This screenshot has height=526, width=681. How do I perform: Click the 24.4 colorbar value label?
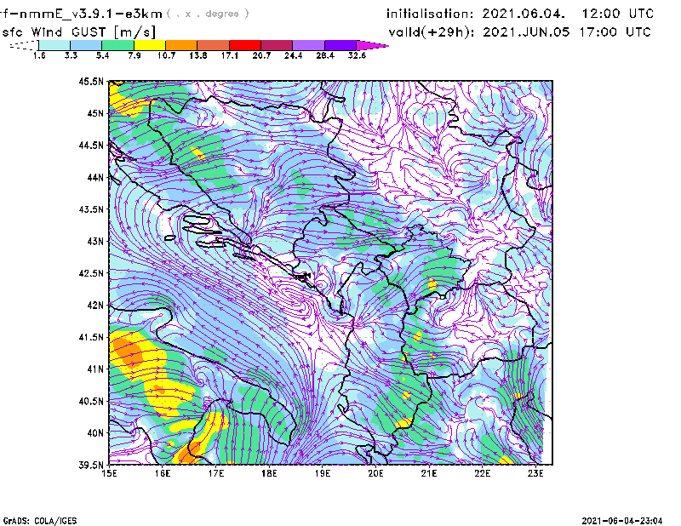pos(293,55)
